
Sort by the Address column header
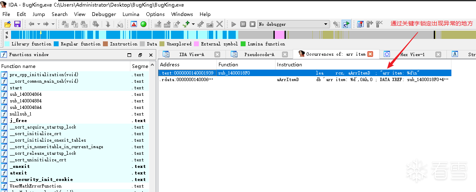[x=187, y=65]
